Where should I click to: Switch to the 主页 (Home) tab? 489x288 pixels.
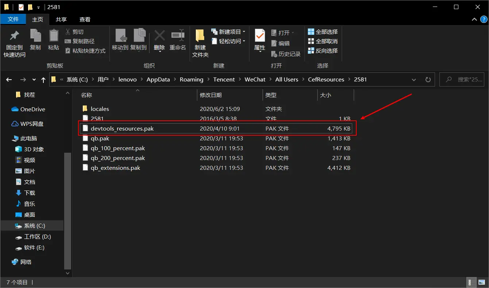click(x=38, y=19)
